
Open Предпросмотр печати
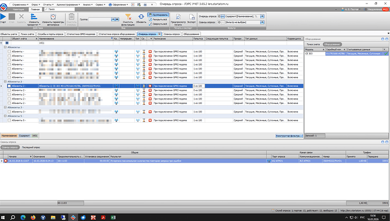[178, 19]
